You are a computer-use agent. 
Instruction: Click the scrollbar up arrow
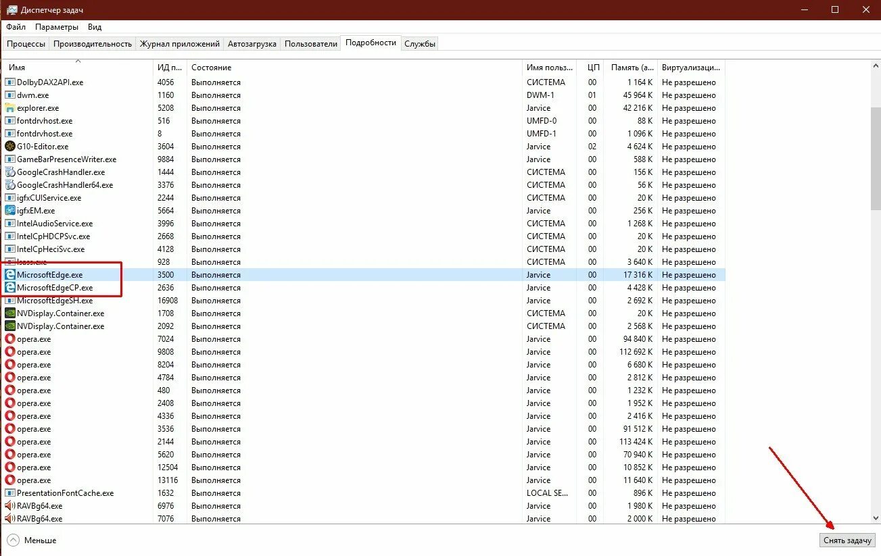[876, 66]
